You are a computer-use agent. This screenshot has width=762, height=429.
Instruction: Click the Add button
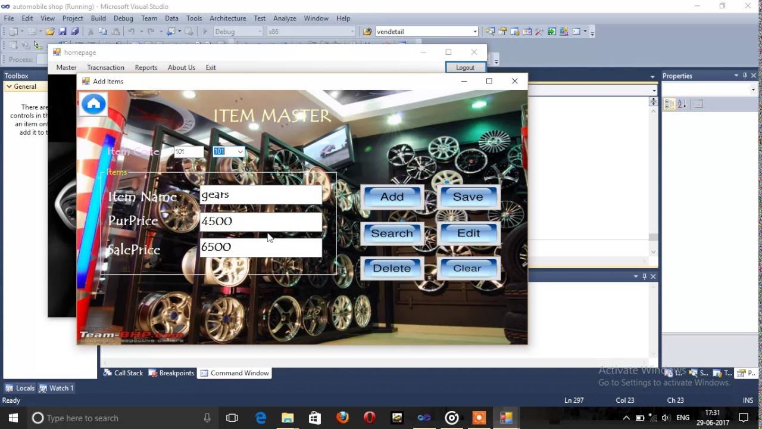pyautogui.click(x=392, y=197)
